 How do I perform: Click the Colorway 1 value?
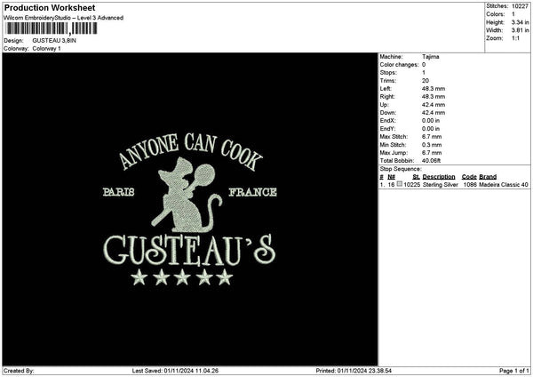pyautogui.click(x=46, y=48)
